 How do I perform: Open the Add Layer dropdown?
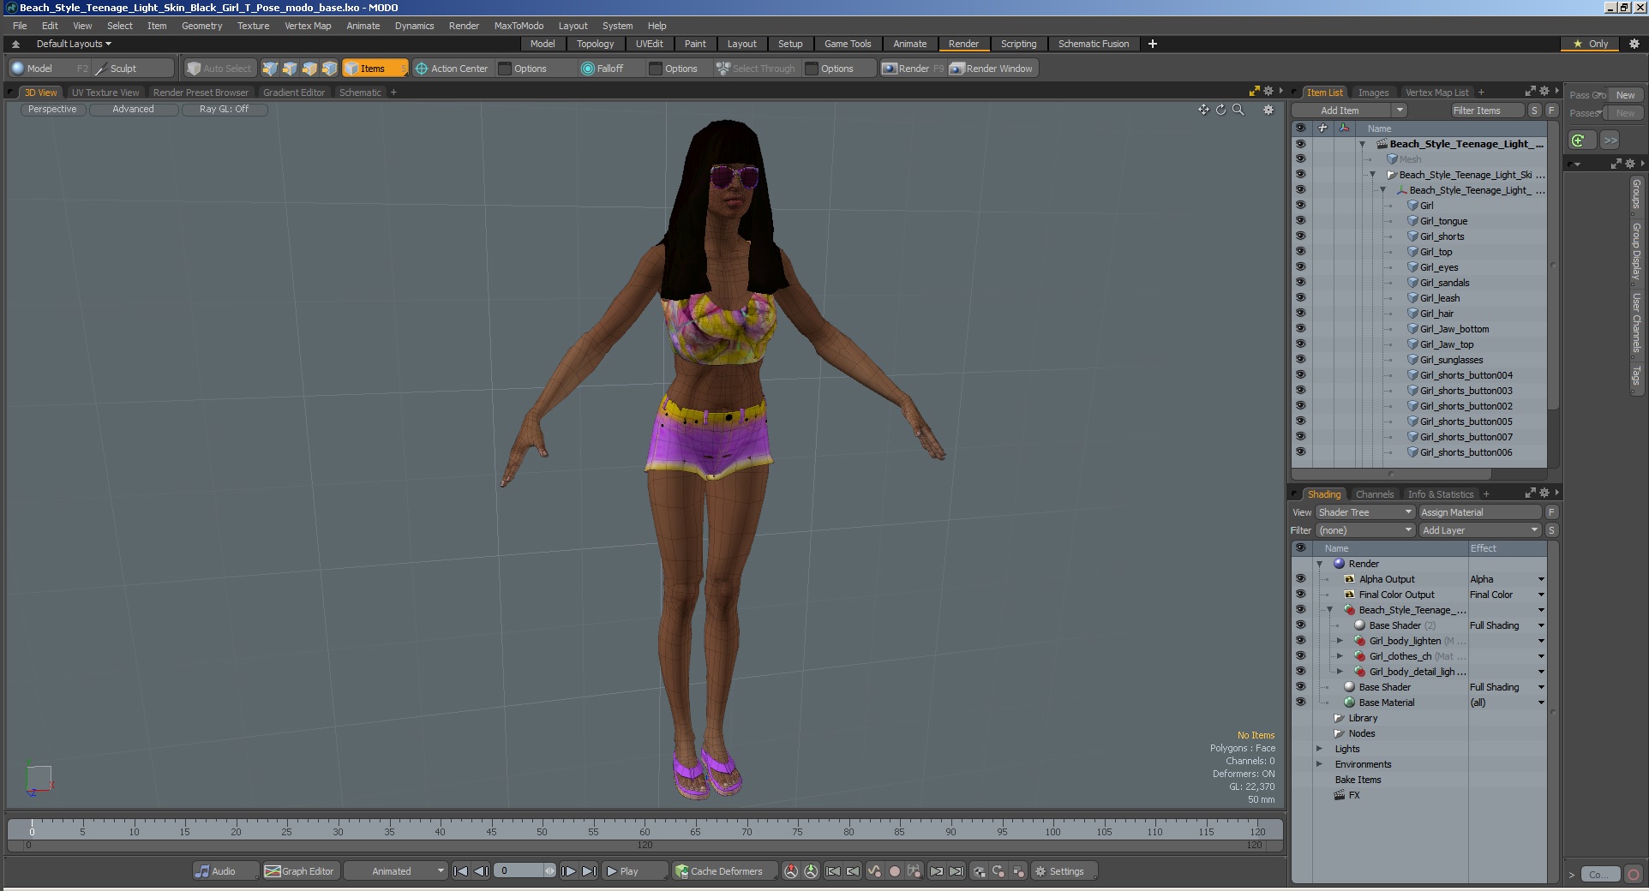coord(1480,530)
